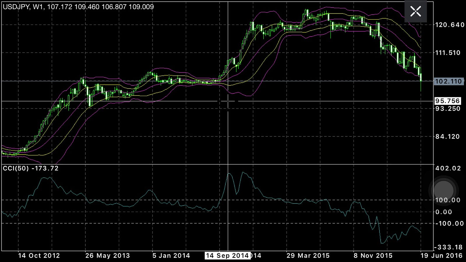This screenshot has height=262, width=466.
Task: Click the 14 Oct 2012 date label
Action: point(39,256)
